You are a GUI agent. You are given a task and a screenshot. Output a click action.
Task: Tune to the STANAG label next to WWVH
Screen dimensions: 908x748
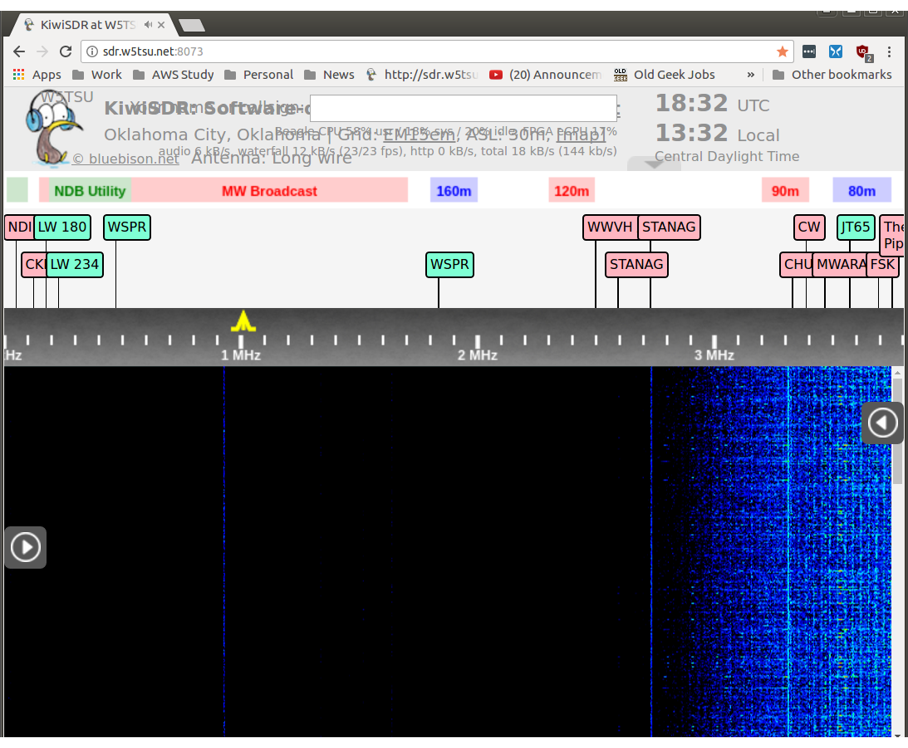669,227
